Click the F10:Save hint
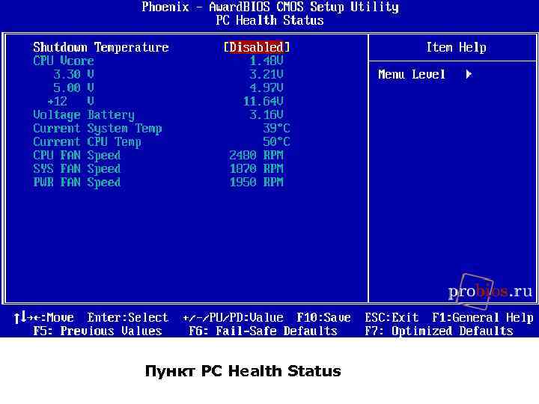The width and height of the screenshot is (539, 404). click(324, 317)
